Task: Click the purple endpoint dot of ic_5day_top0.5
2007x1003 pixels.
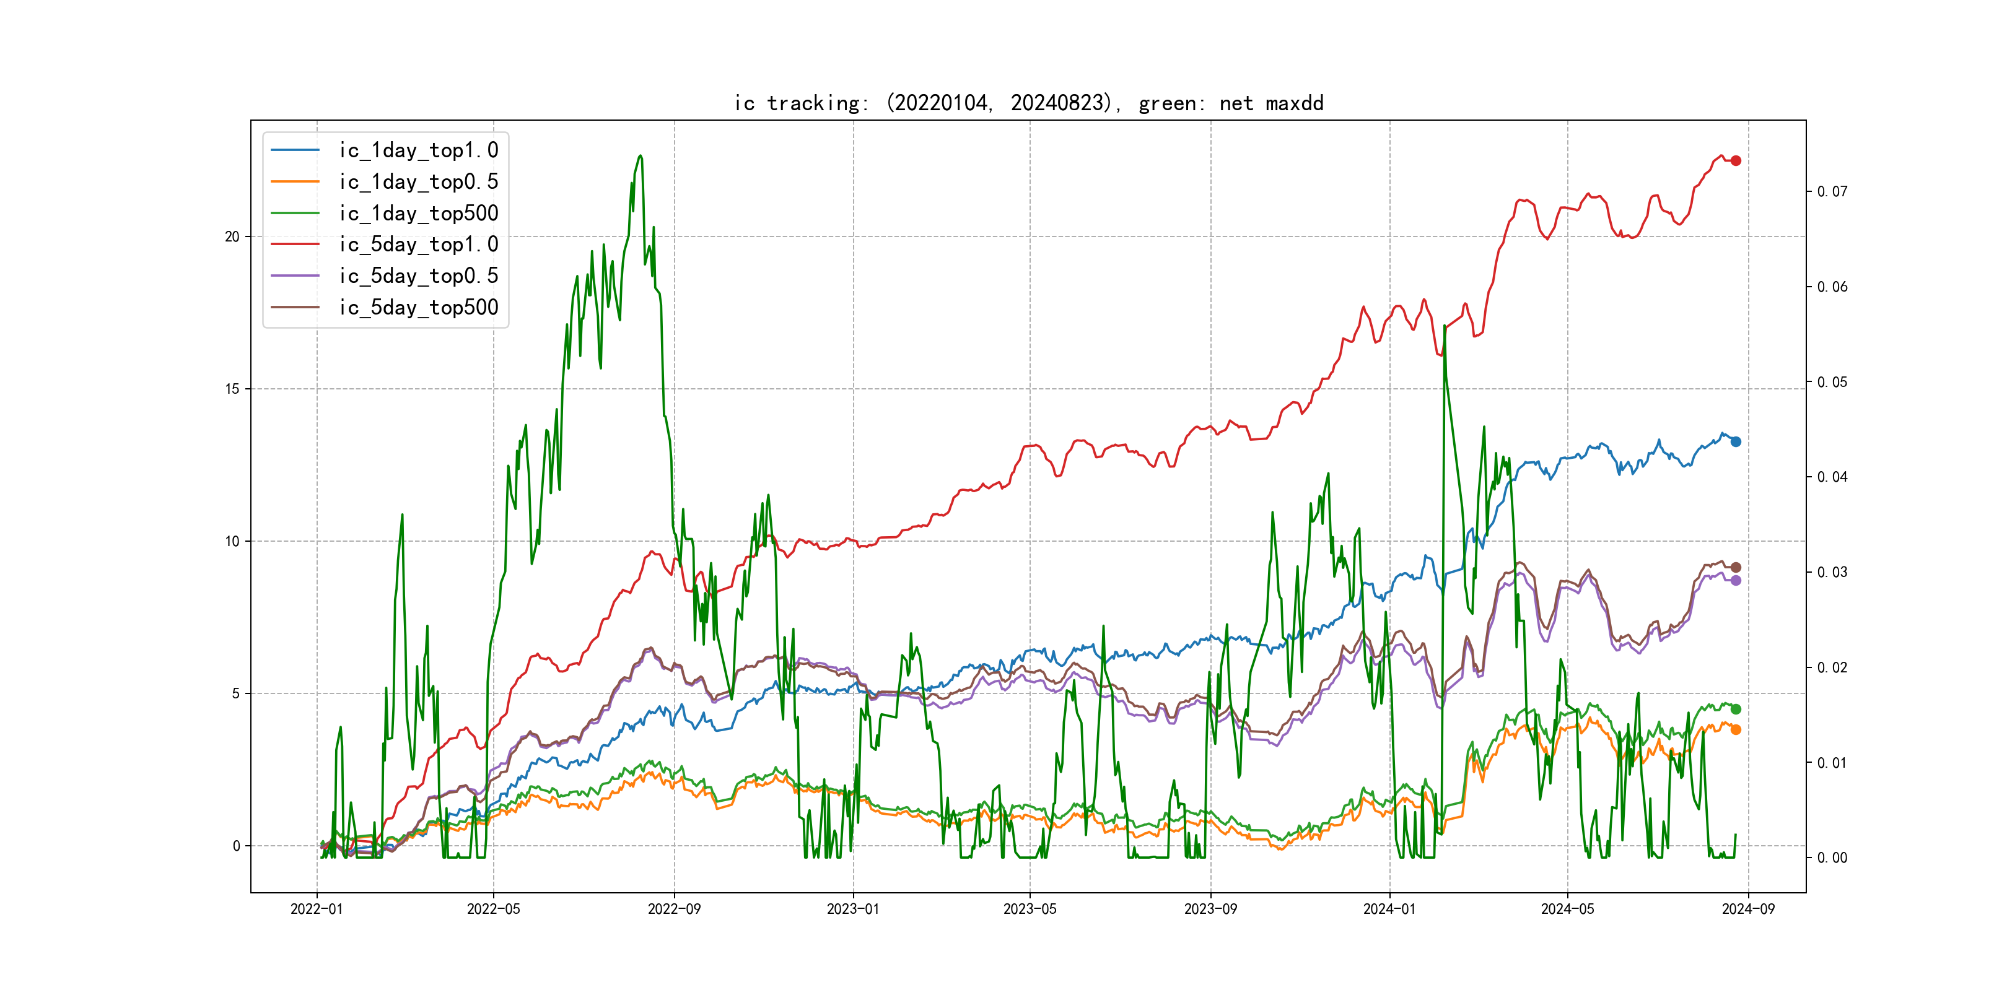Action: pyautogui.click(x=1736, y=580)
